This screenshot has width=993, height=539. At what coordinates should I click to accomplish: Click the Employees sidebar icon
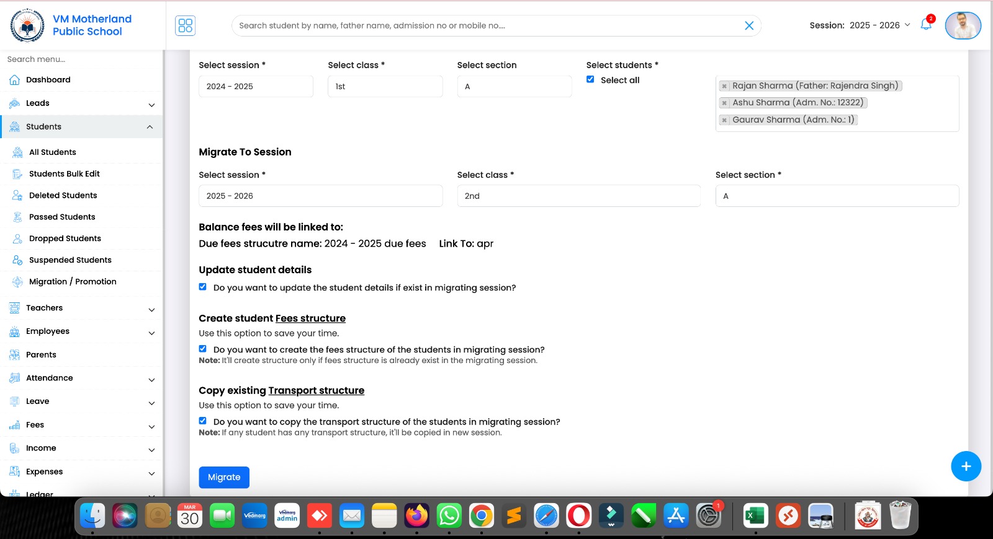point(15,331)
